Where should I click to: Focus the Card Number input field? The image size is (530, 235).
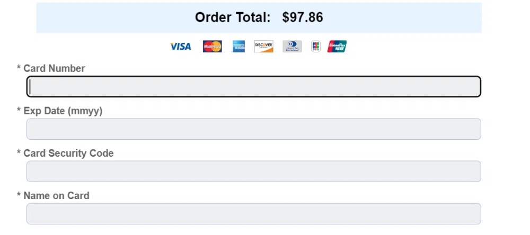[254, 87]
